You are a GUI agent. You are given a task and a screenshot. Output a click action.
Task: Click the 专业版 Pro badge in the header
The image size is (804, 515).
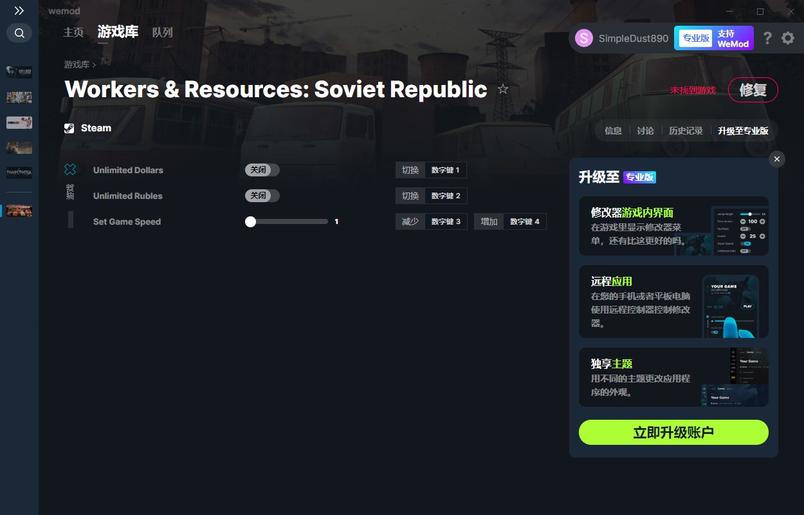coord(695,38)
